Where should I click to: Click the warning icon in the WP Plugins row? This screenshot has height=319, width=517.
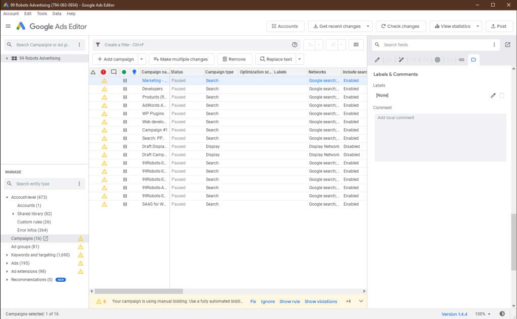104,113
